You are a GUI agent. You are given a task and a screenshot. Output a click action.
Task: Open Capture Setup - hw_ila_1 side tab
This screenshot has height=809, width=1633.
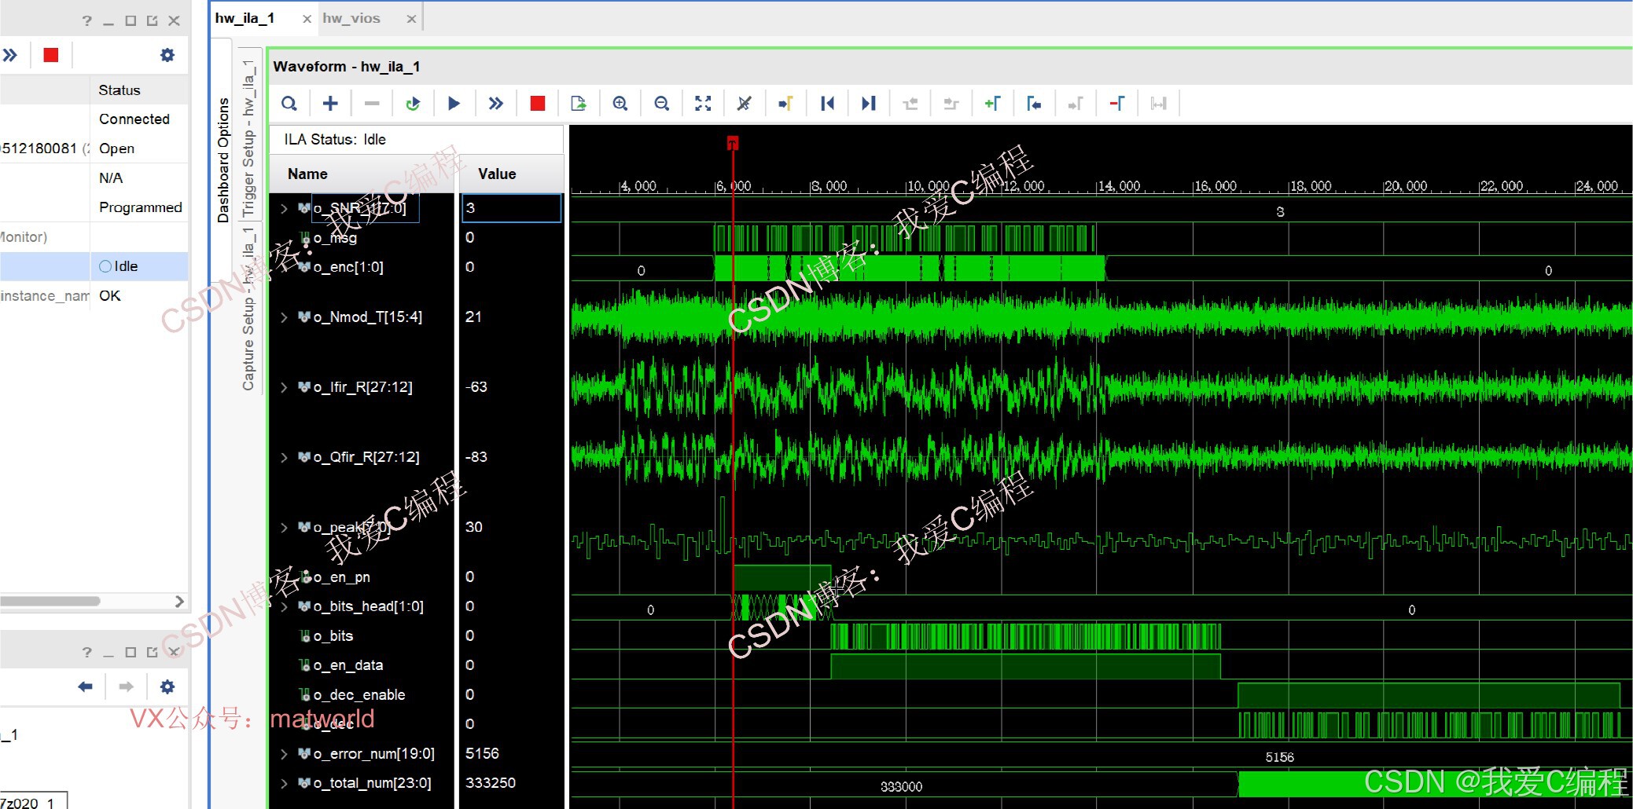[248, 309]
